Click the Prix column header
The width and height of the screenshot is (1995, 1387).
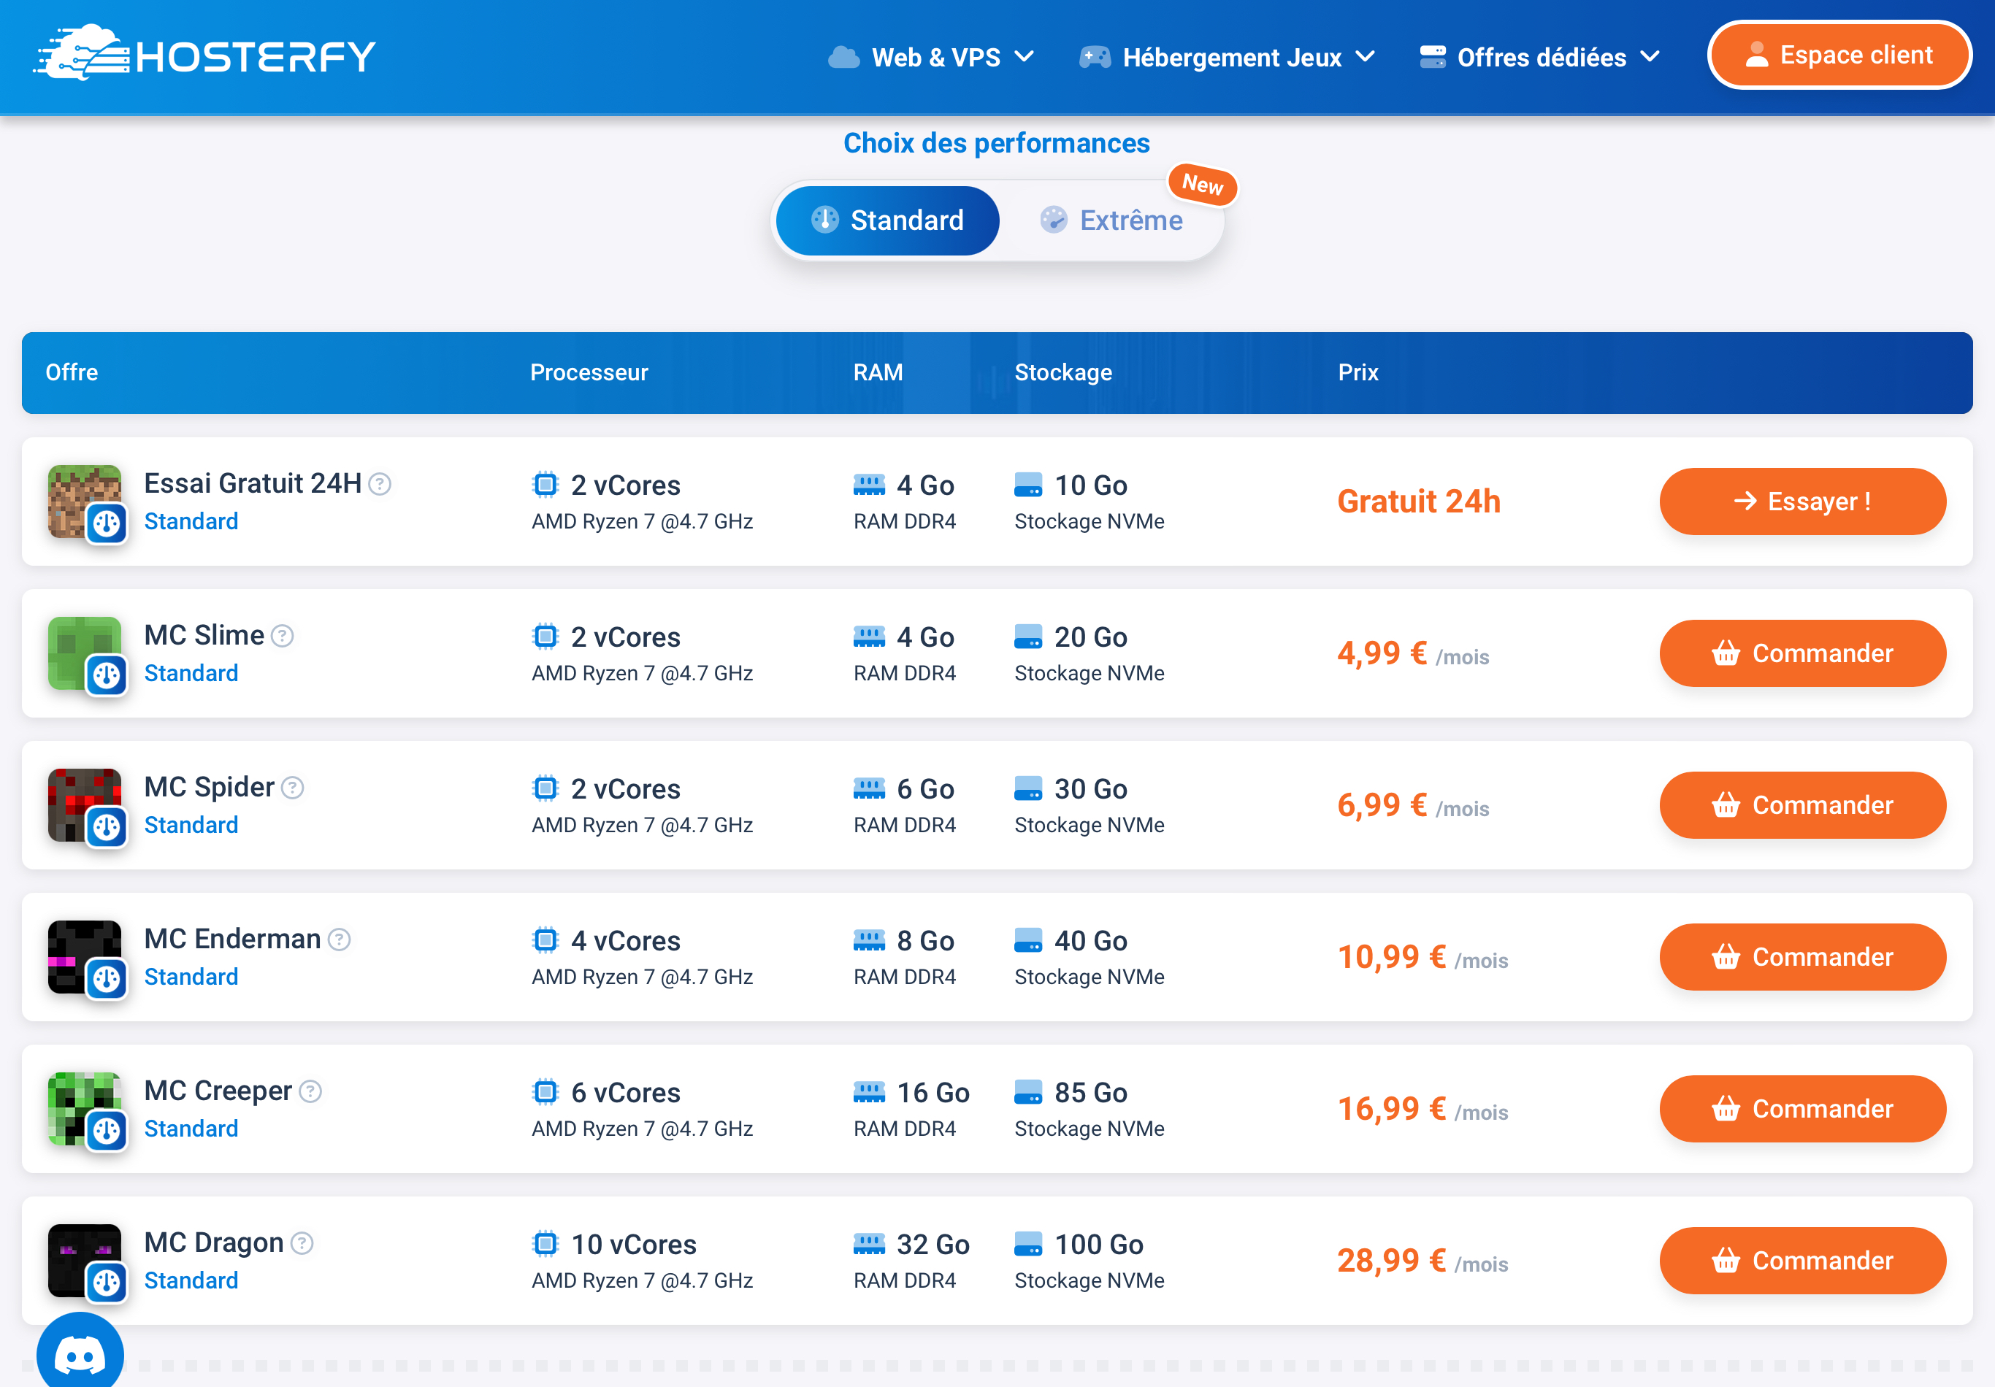point(1358,372)
